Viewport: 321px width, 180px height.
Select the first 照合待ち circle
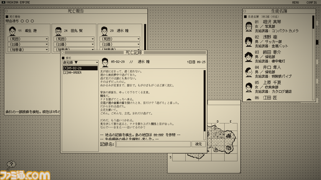pyautogui.click(x=22, y=21)
